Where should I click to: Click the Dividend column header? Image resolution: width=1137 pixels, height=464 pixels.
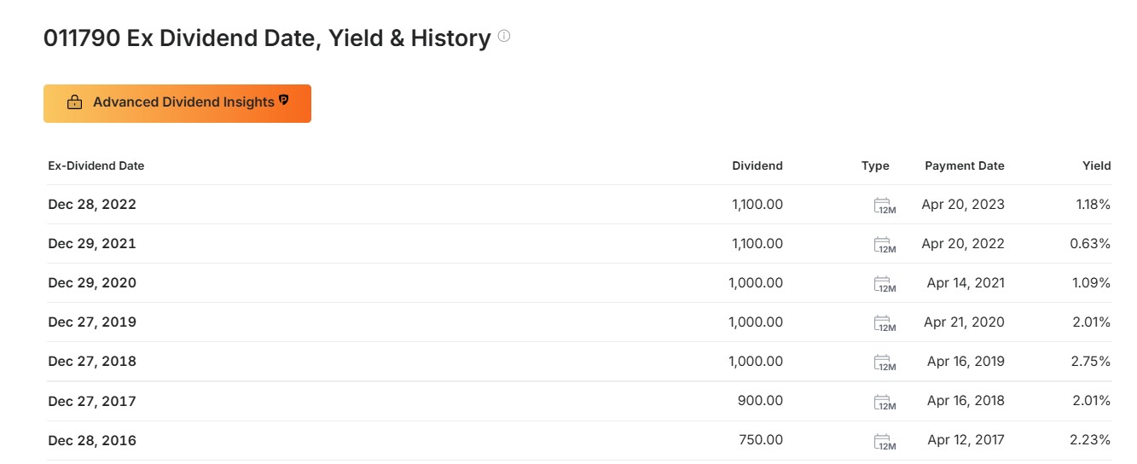(757, 165)
